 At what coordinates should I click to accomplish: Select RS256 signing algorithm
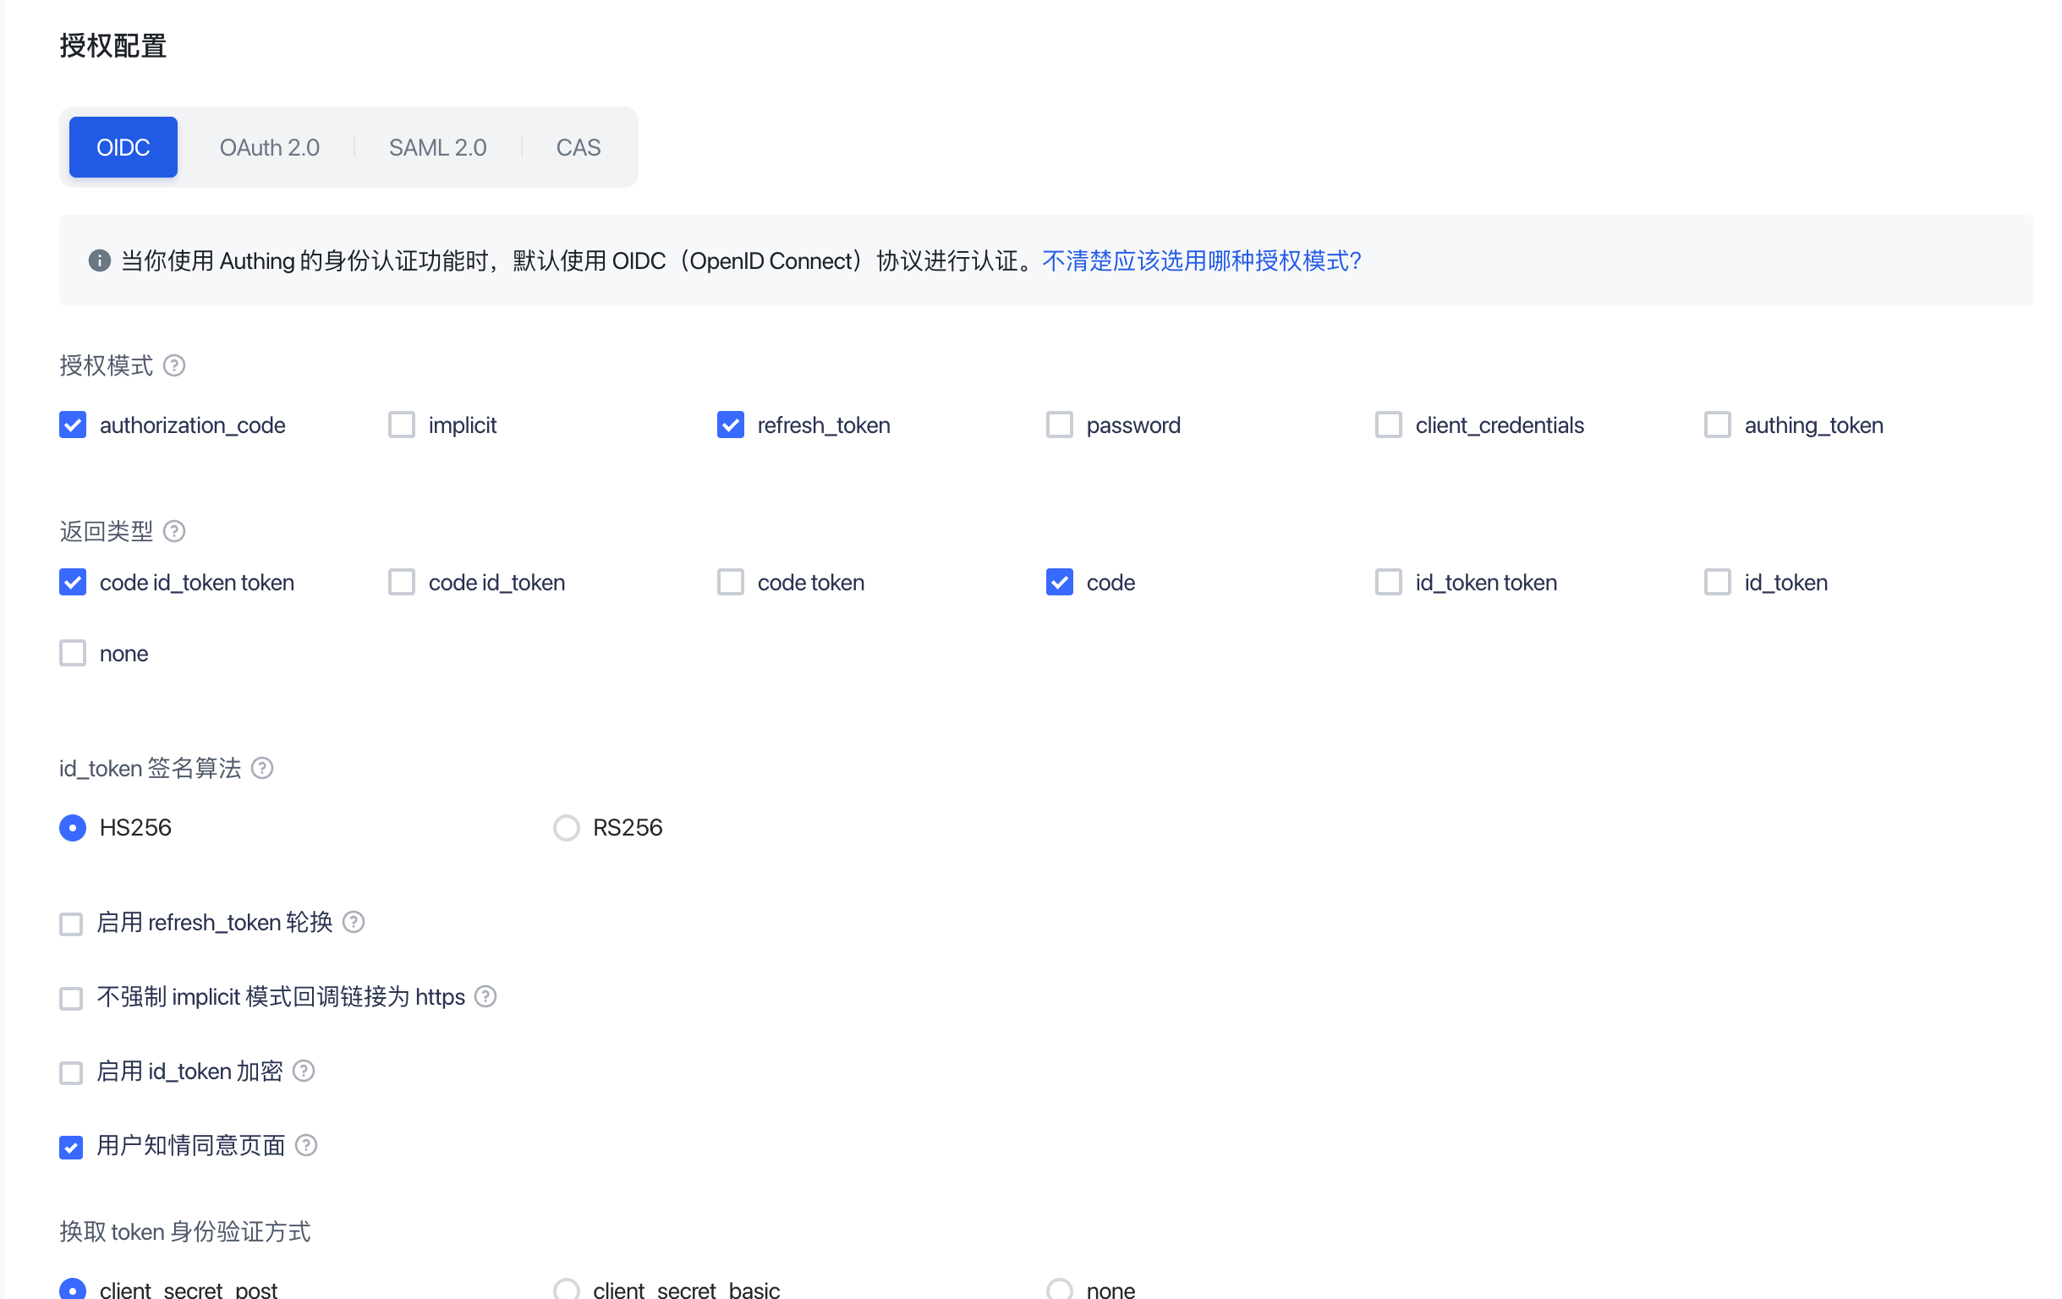click(x=566, y=827)
